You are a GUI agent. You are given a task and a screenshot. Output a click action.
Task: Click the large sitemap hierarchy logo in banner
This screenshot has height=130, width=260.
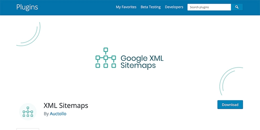[106, 58]
